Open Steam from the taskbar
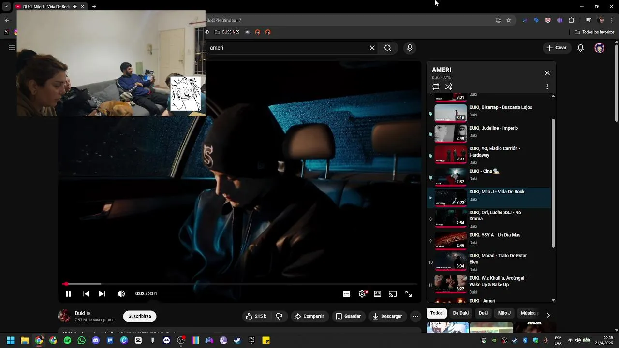Screen dimensions: 619x348 [237, 341]
